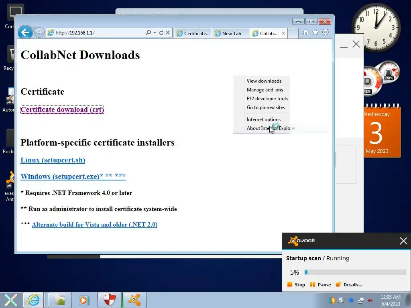Open the Certificate download (crt) link
This screenshot has width=411, height=308.
pyautogui.click(x=62, y=109)
